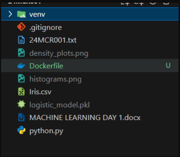
Task: Open the Dockerfile
Action: 46,66
